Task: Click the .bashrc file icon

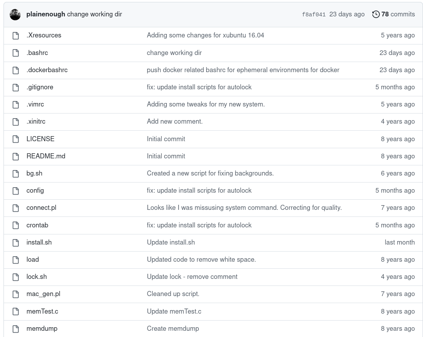Action: click(x=16, y=53)
